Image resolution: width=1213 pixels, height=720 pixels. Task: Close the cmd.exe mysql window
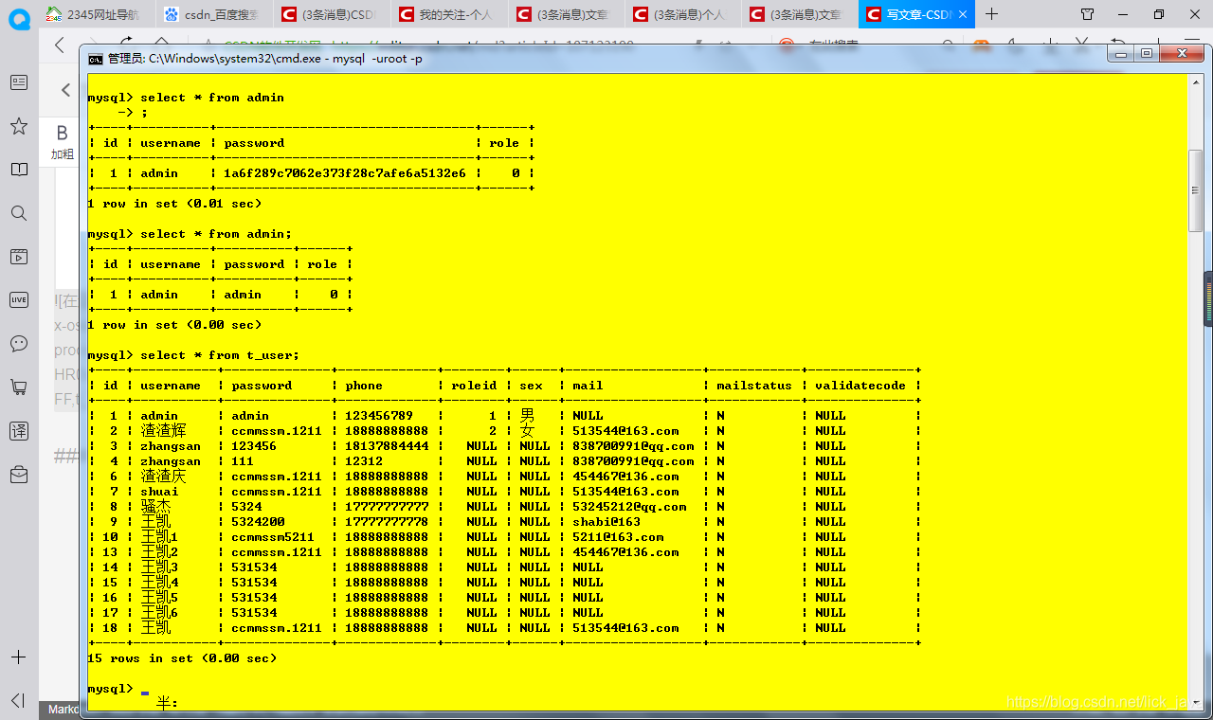click(x=1180, y=54)
